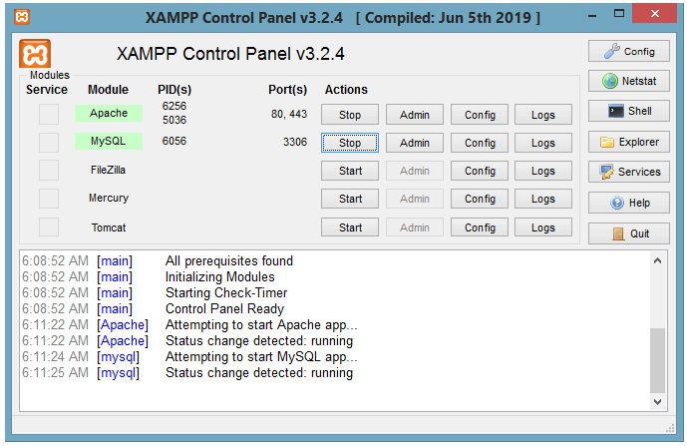Image resolution: width=687 pixels, height=448 pixels.
Task: Open the Tomcat Config menu
Action: (480, 227)
